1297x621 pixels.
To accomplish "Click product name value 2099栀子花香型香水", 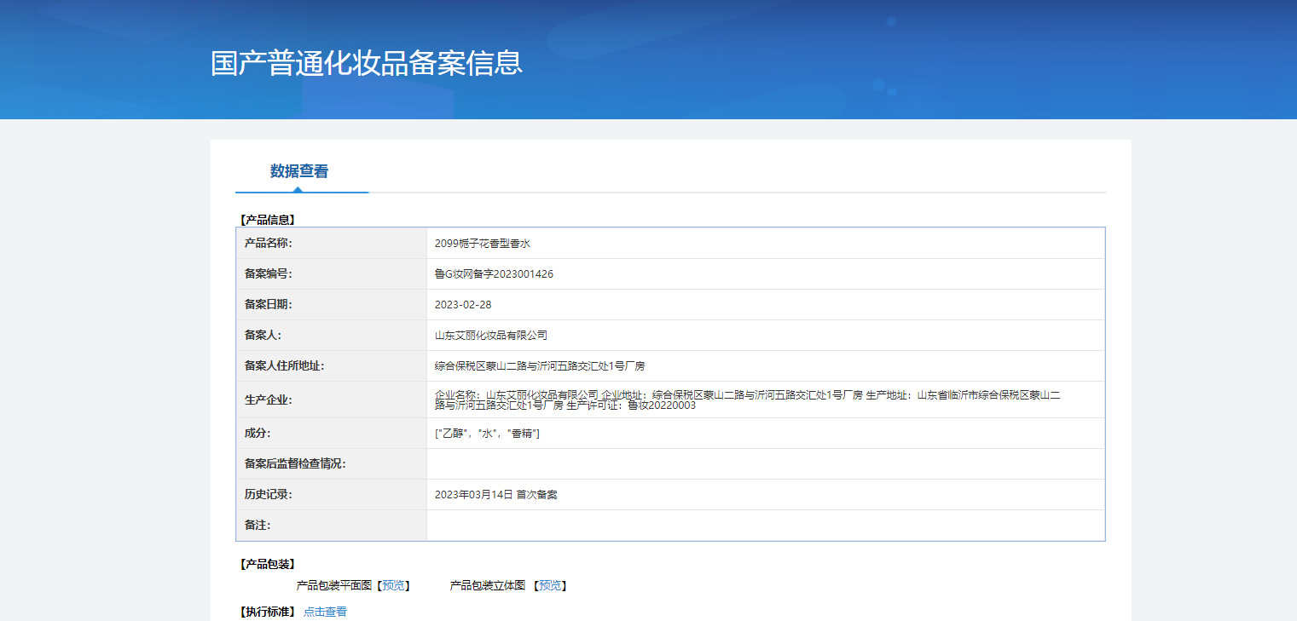I will tap(483, 244).
